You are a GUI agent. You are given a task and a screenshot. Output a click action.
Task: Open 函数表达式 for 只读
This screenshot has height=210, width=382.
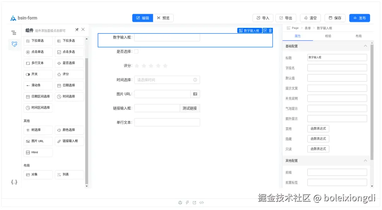click(x=318, y=149)
